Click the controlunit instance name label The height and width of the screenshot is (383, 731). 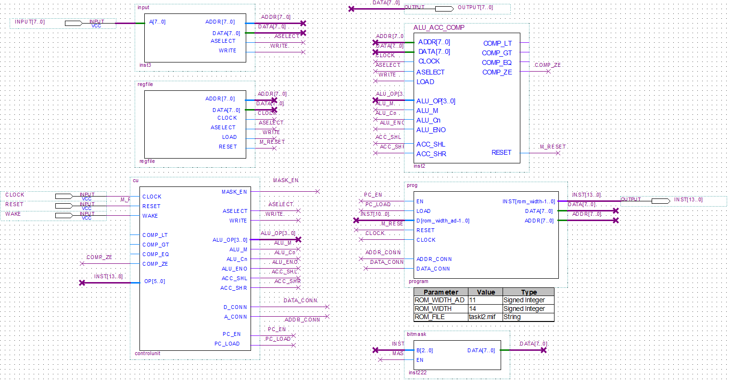pyautogui.click(x=148, y=353)
